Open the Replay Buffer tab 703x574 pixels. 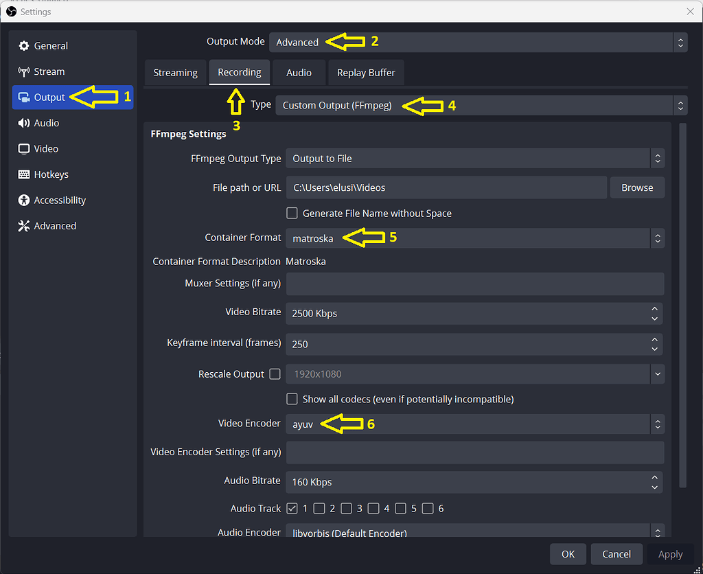366,72
